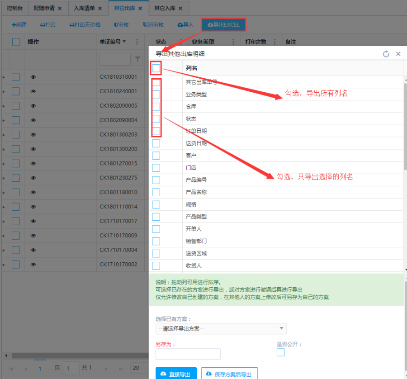Viewport: 407px width, 379px height.
Task: Click the 保存方案后导出 button
Action: pos(229,374)
